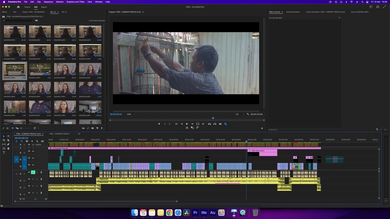Open the Program monitor settings wrench

(248, 114)
